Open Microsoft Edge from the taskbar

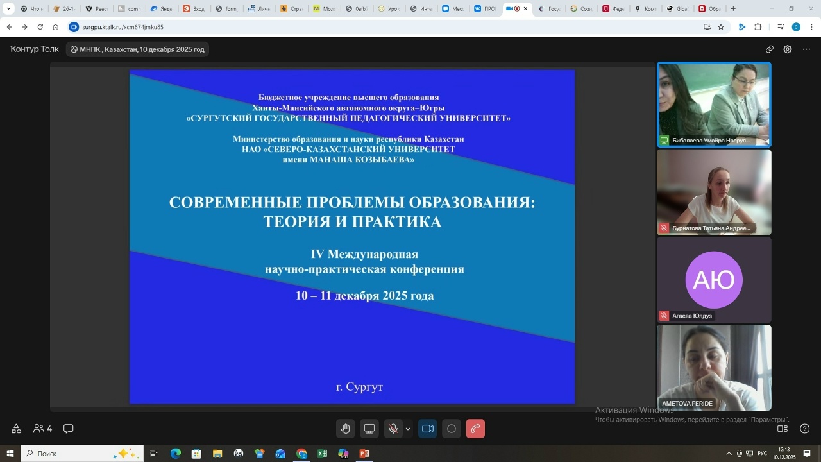(175, 454)
